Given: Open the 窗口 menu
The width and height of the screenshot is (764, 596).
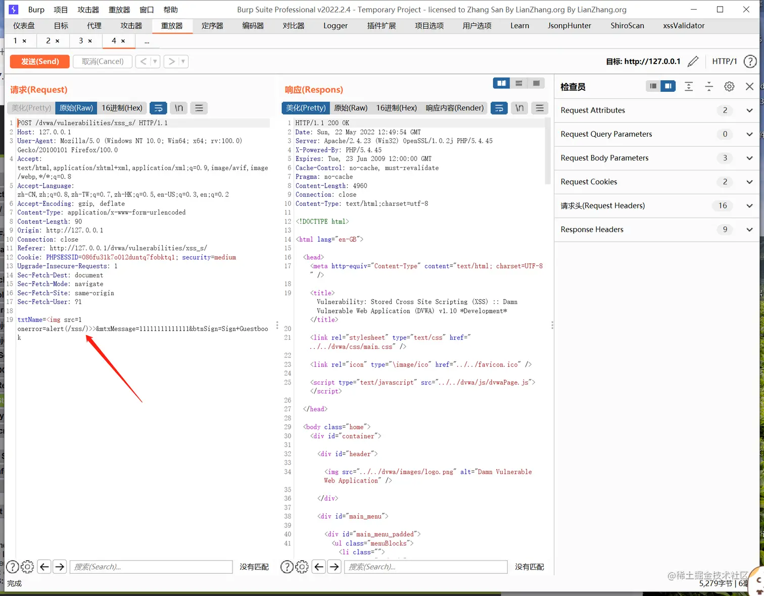Looking at the screenshot, I should pos(147,10).
